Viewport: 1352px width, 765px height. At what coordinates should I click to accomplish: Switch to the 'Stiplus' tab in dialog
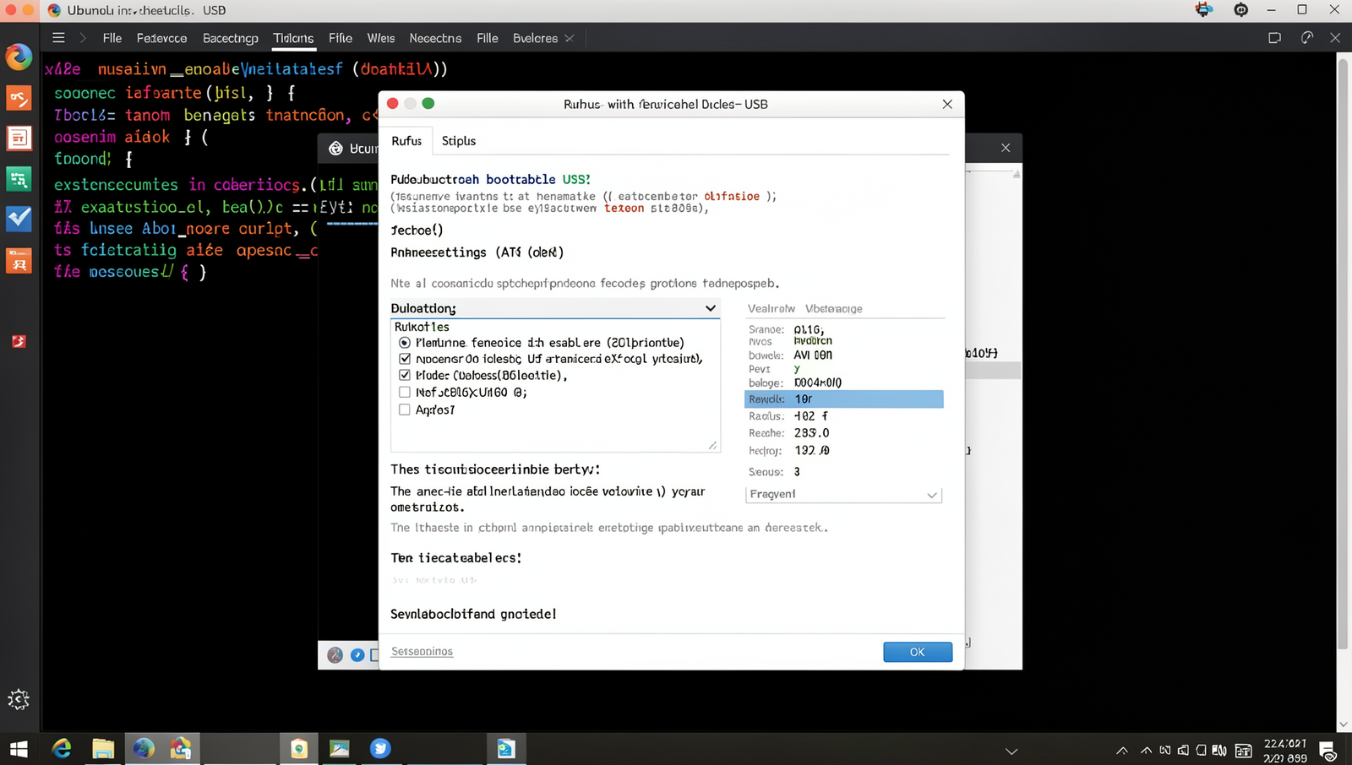point(459,141)
